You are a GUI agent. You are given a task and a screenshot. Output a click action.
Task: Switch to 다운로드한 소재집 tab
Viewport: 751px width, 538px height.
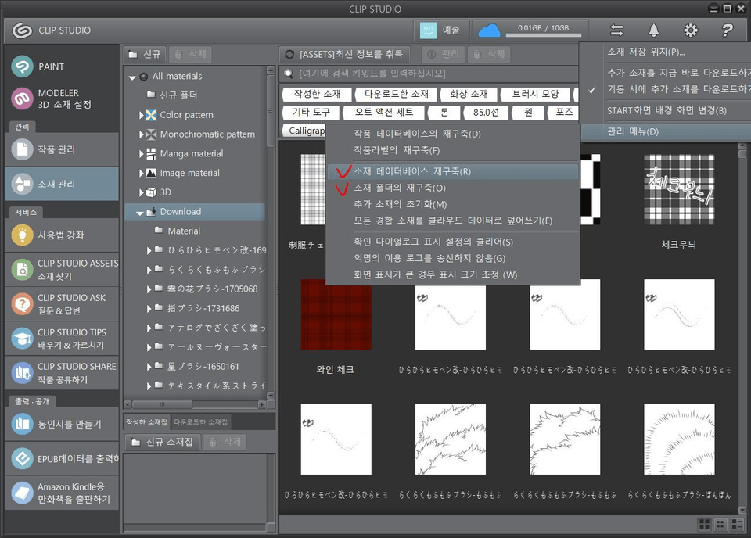click(201, 421)
